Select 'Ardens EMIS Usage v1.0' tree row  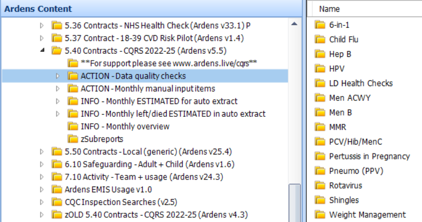(108, 189)
